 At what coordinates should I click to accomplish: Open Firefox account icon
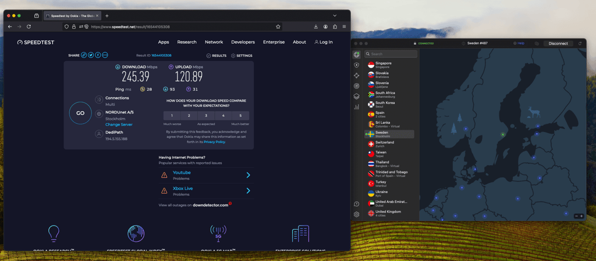(x=326, y=27)
